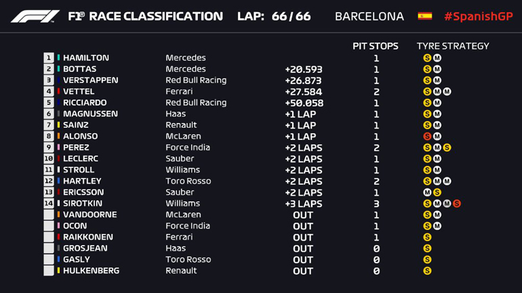This screenshot has height=293, width=522.
Task: Click the BARCELONA location label
Action: click(x=369, y=16)
